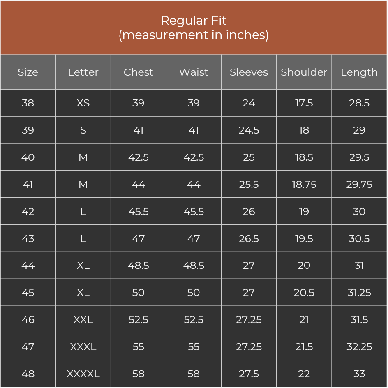The height and width of the screenshot is (388, 388).
Task: Select the Size column header
Action: point(28,72)
